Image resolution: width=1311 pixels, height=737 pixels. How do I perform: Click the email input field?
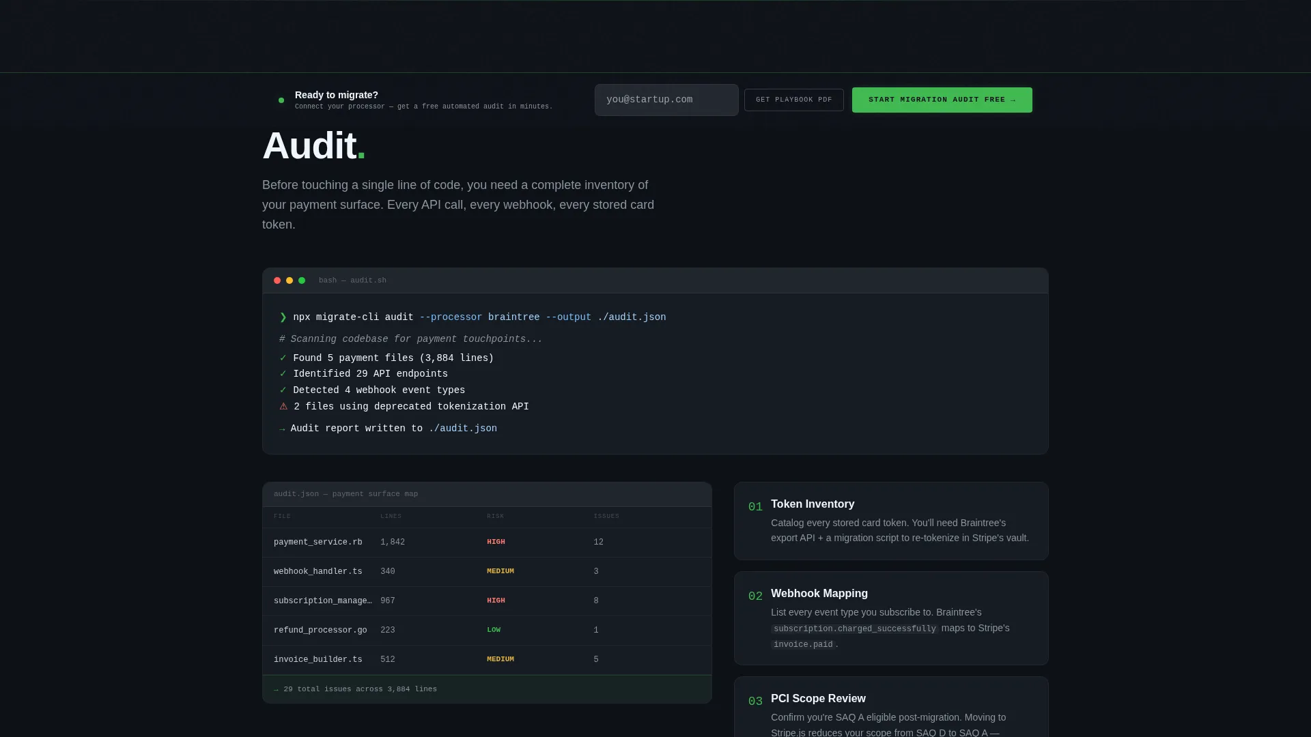(x=666, y=100)
